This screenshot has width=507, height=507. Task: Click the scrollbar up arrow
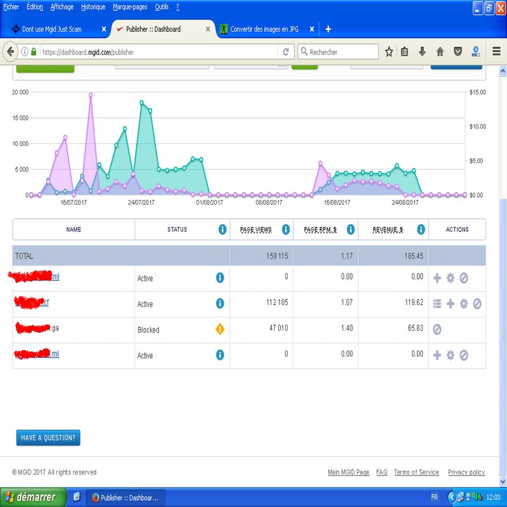tap(503, 71)
